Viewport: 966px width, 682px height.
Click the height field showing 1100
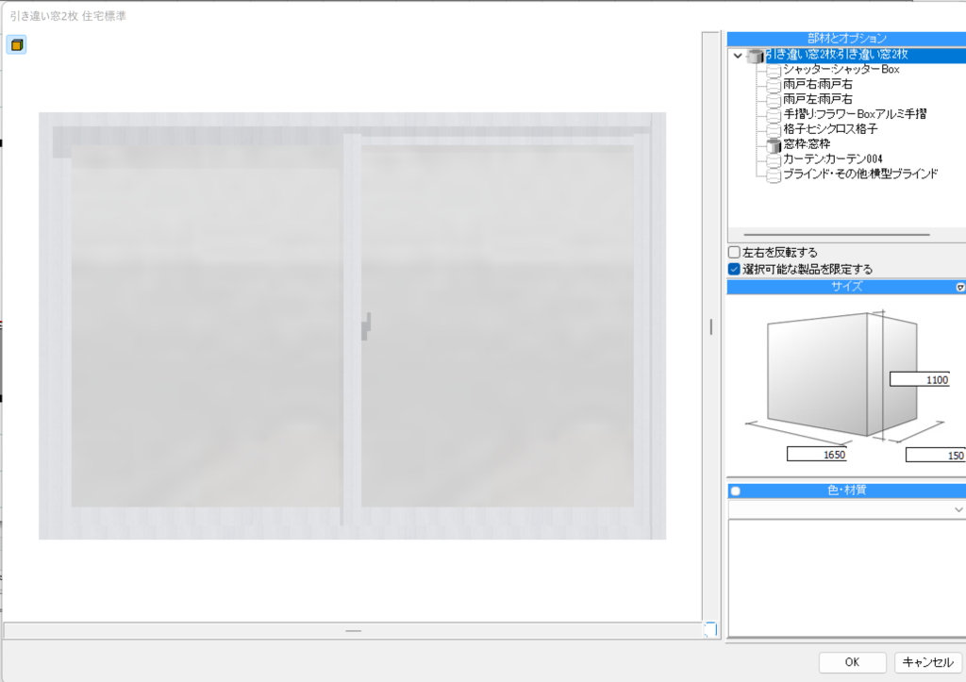coord(919,379)
